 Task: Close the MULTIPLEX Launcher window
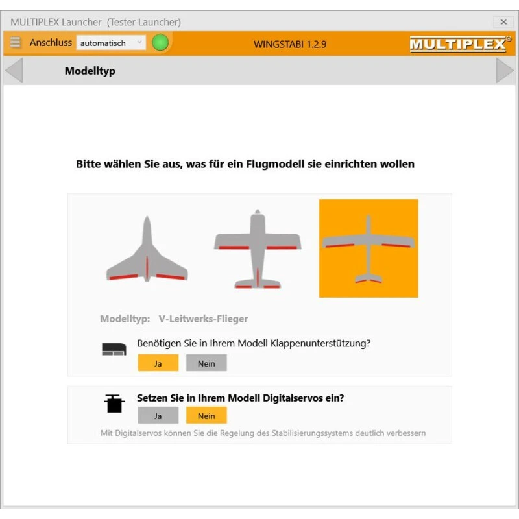click(503, 22)
